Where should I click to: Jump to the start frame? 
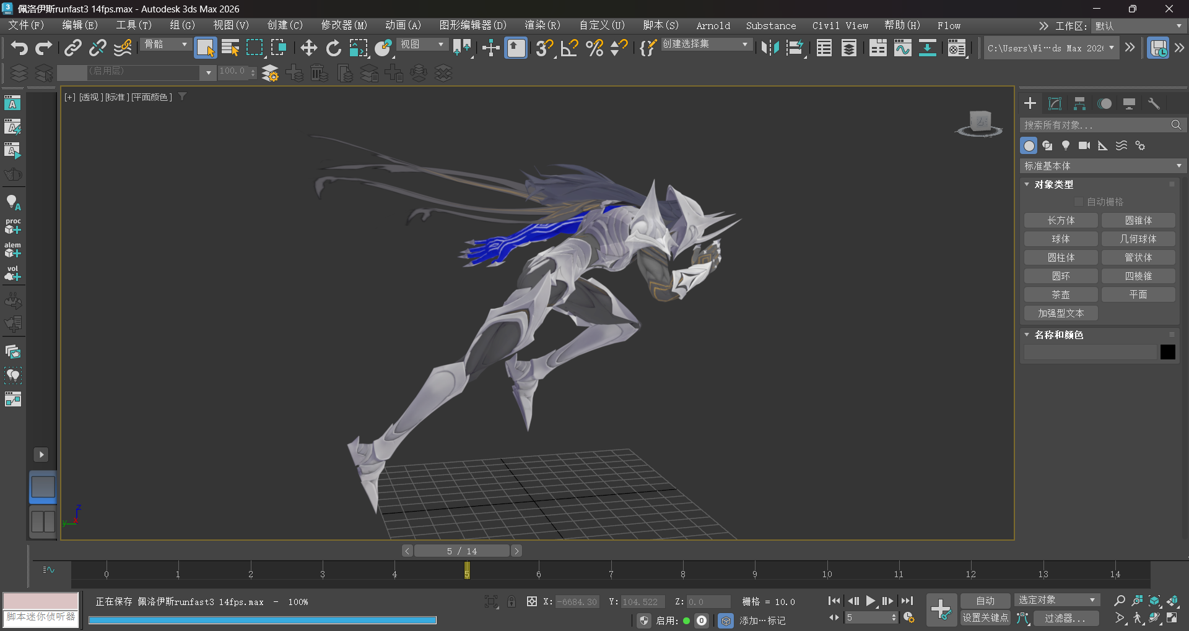pyautogui.click(x=834, y=601)
